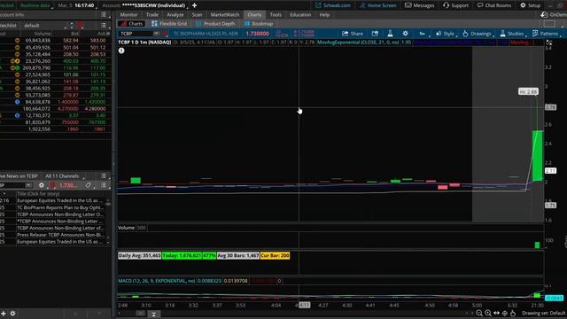The height and width of the screenshot is (319, 567).
Task: Open Chat Rooms
Action: coord(494,5)
